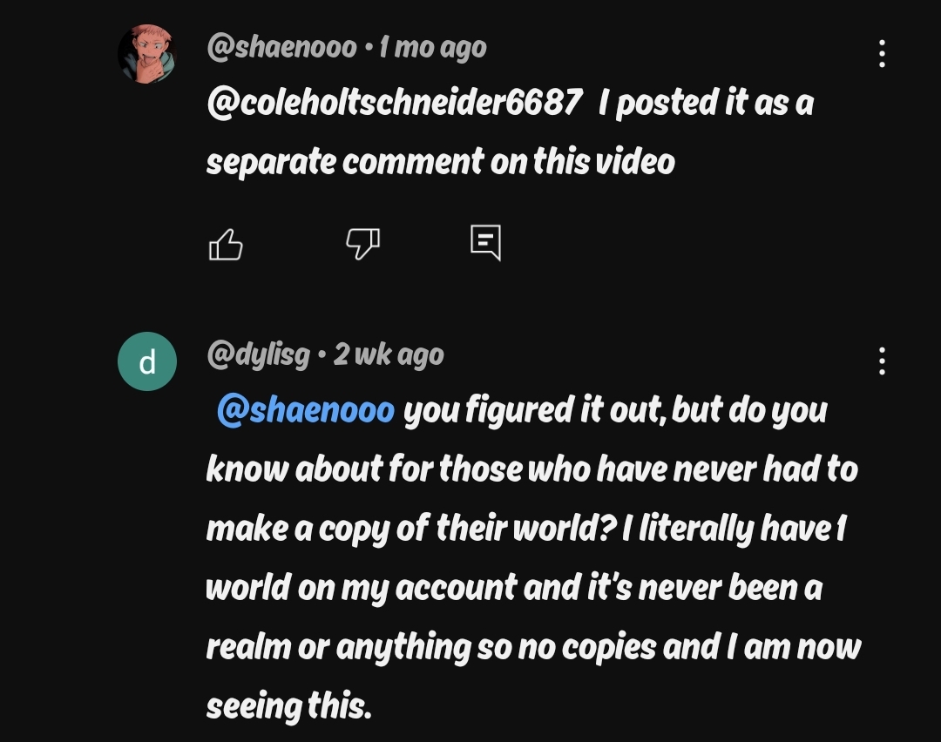Open the options menu on dylisg's comment
This screenshot has width=941, height=742.
pos(882,361)
